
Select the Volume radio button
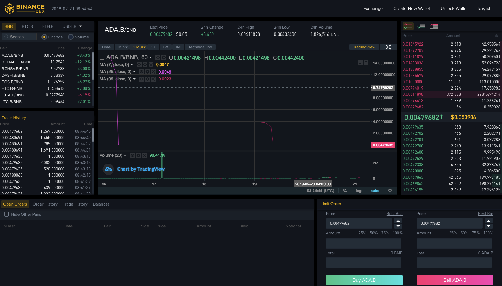point(71,37)
